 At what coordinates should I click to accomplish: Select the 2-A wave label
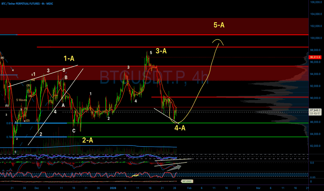coord(88,140)
